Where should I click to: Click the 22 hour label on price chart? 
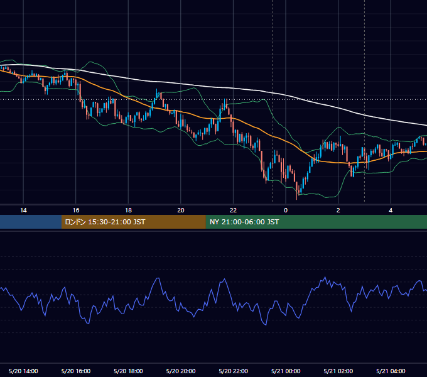[233, 210]
